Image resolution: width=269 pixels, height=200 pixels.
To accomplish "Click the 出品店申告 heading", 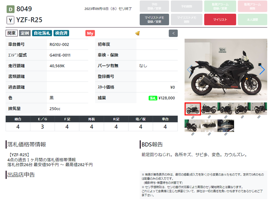I will click(x=21, y=175).
